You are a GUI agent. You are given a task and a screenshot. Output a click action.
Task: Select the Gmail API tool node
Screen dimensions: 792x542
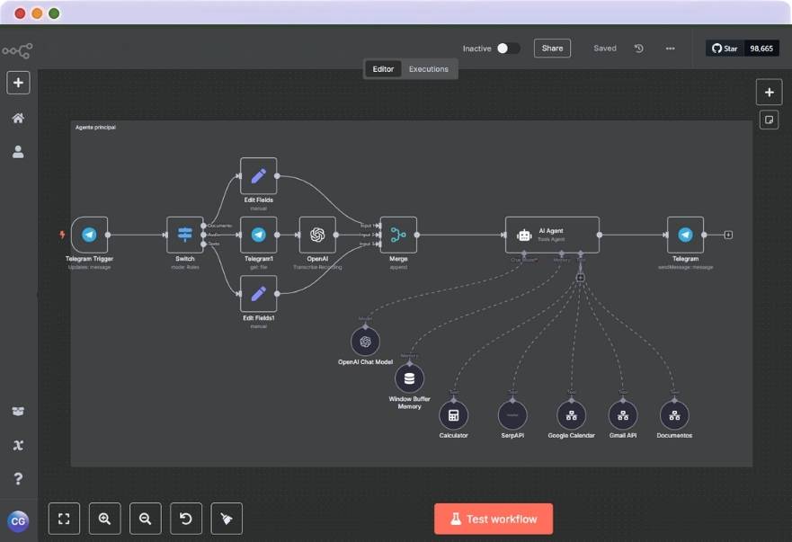pyautogui.click(x=623, y=415)
